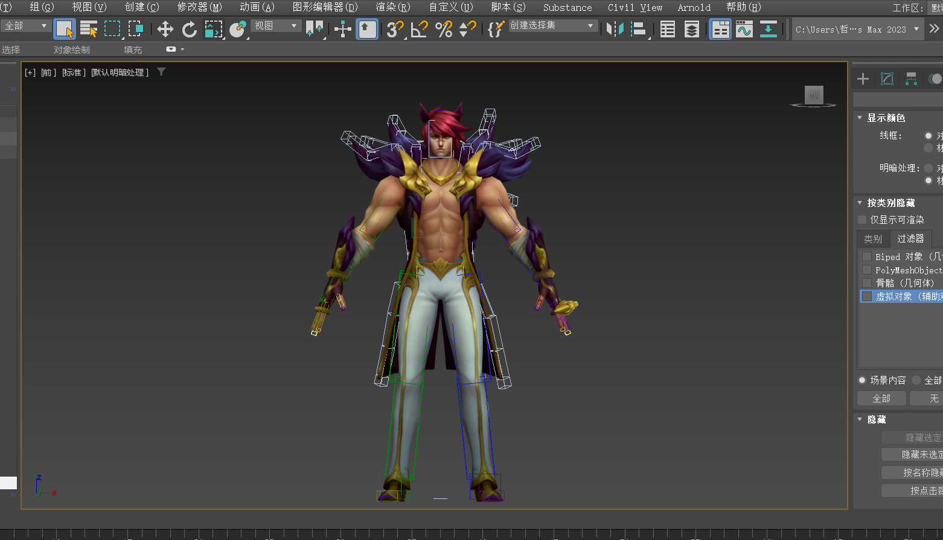Check the Biped 对象 filter checkbox

867,256
